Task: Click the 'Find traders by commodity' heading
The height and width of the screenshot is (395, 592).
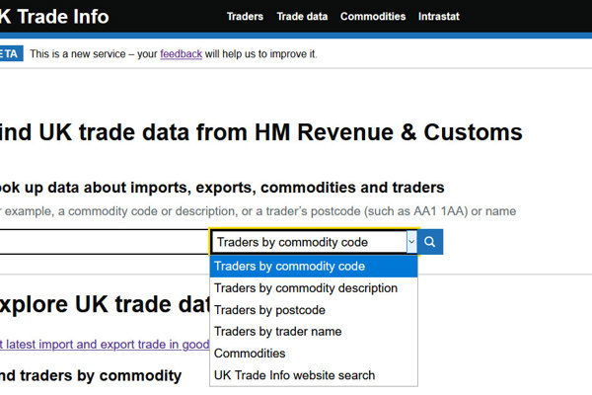Action: (x=91, y=375)
